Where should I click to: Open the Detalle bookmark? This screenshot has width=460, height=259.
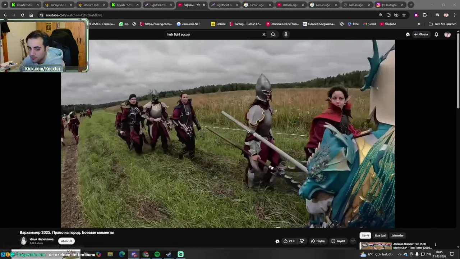click(x=218, y=24)
